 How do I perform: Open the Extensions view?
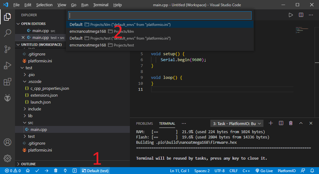pyautogui.click(x=7, y=82)
